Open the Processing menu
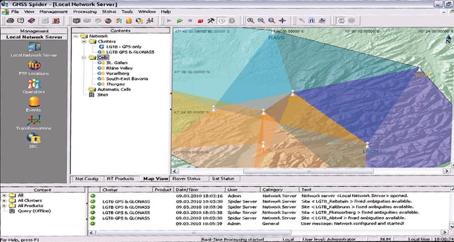Screen dimensions: 454x242 point(85,11)
